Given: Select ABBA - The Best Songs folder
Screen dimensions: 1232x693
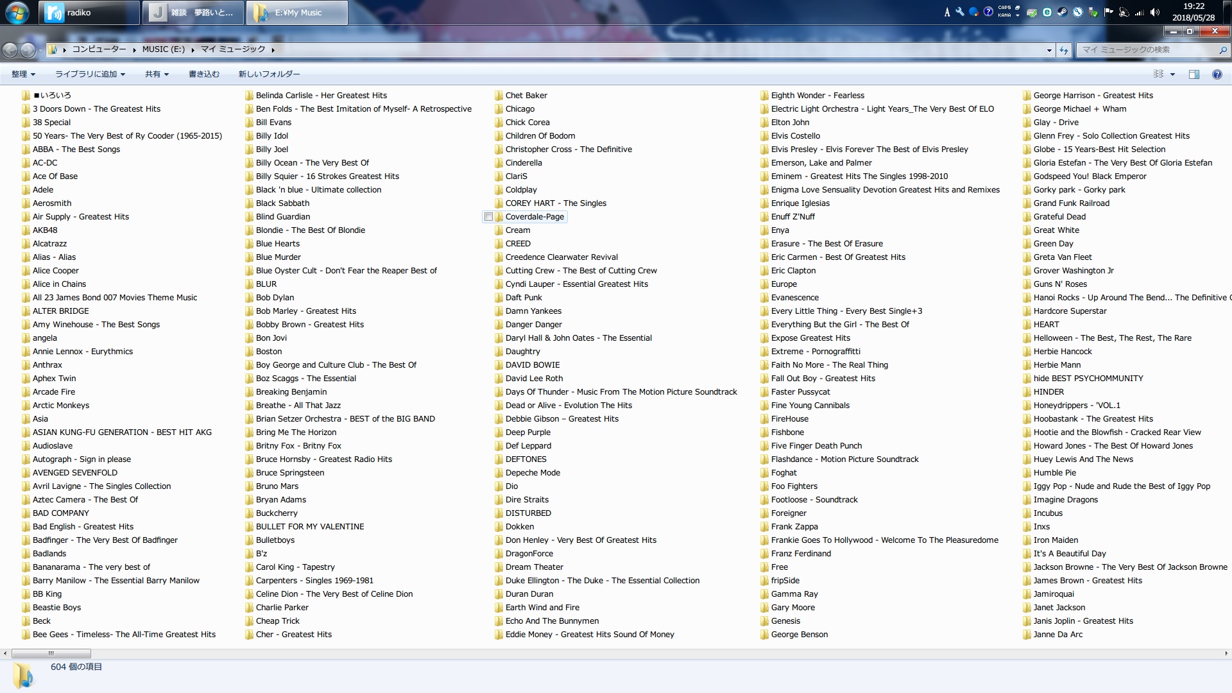Looking at the screenshot, I should click(x=71, y=150).
